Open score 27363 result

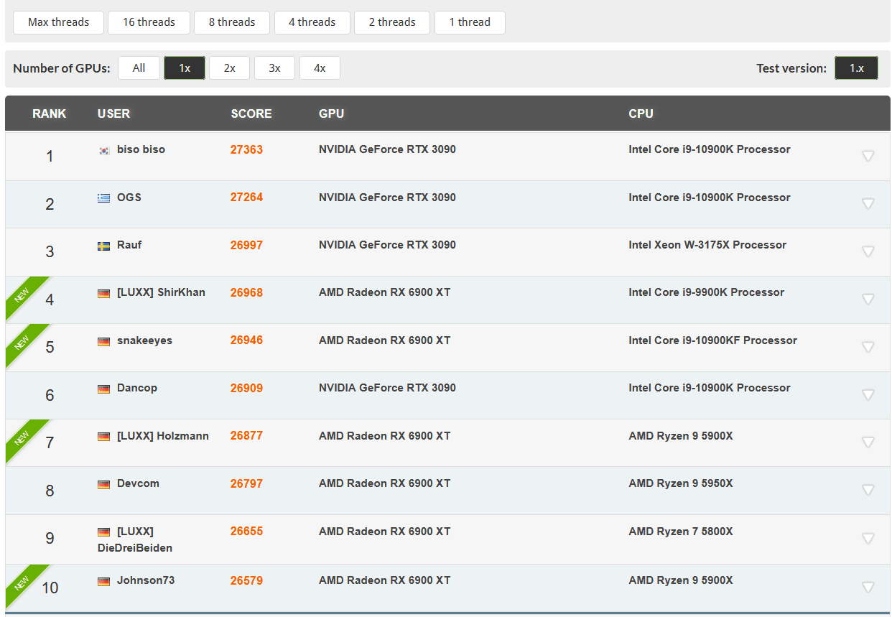pyautogui.click(x=246, y=149)
